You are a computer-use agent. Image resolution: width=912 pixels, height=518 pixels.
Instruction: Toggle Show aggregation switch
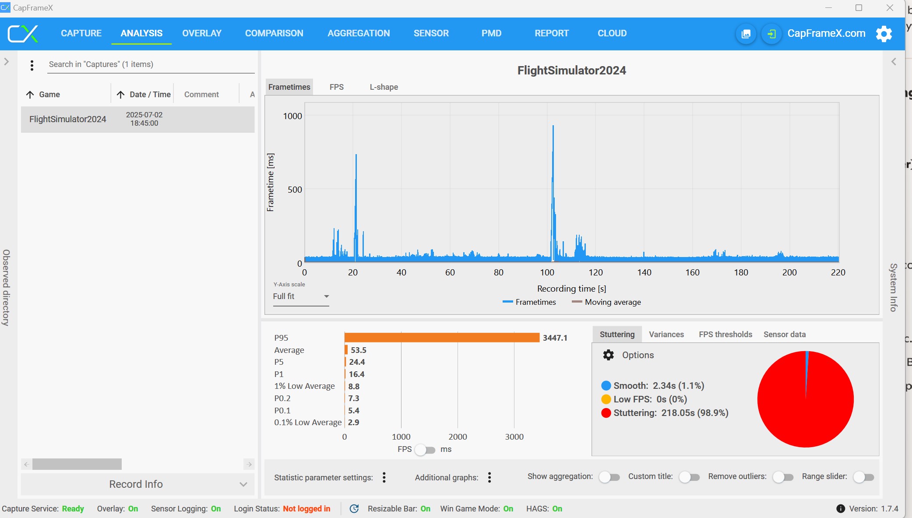click(x=609, y=477)
